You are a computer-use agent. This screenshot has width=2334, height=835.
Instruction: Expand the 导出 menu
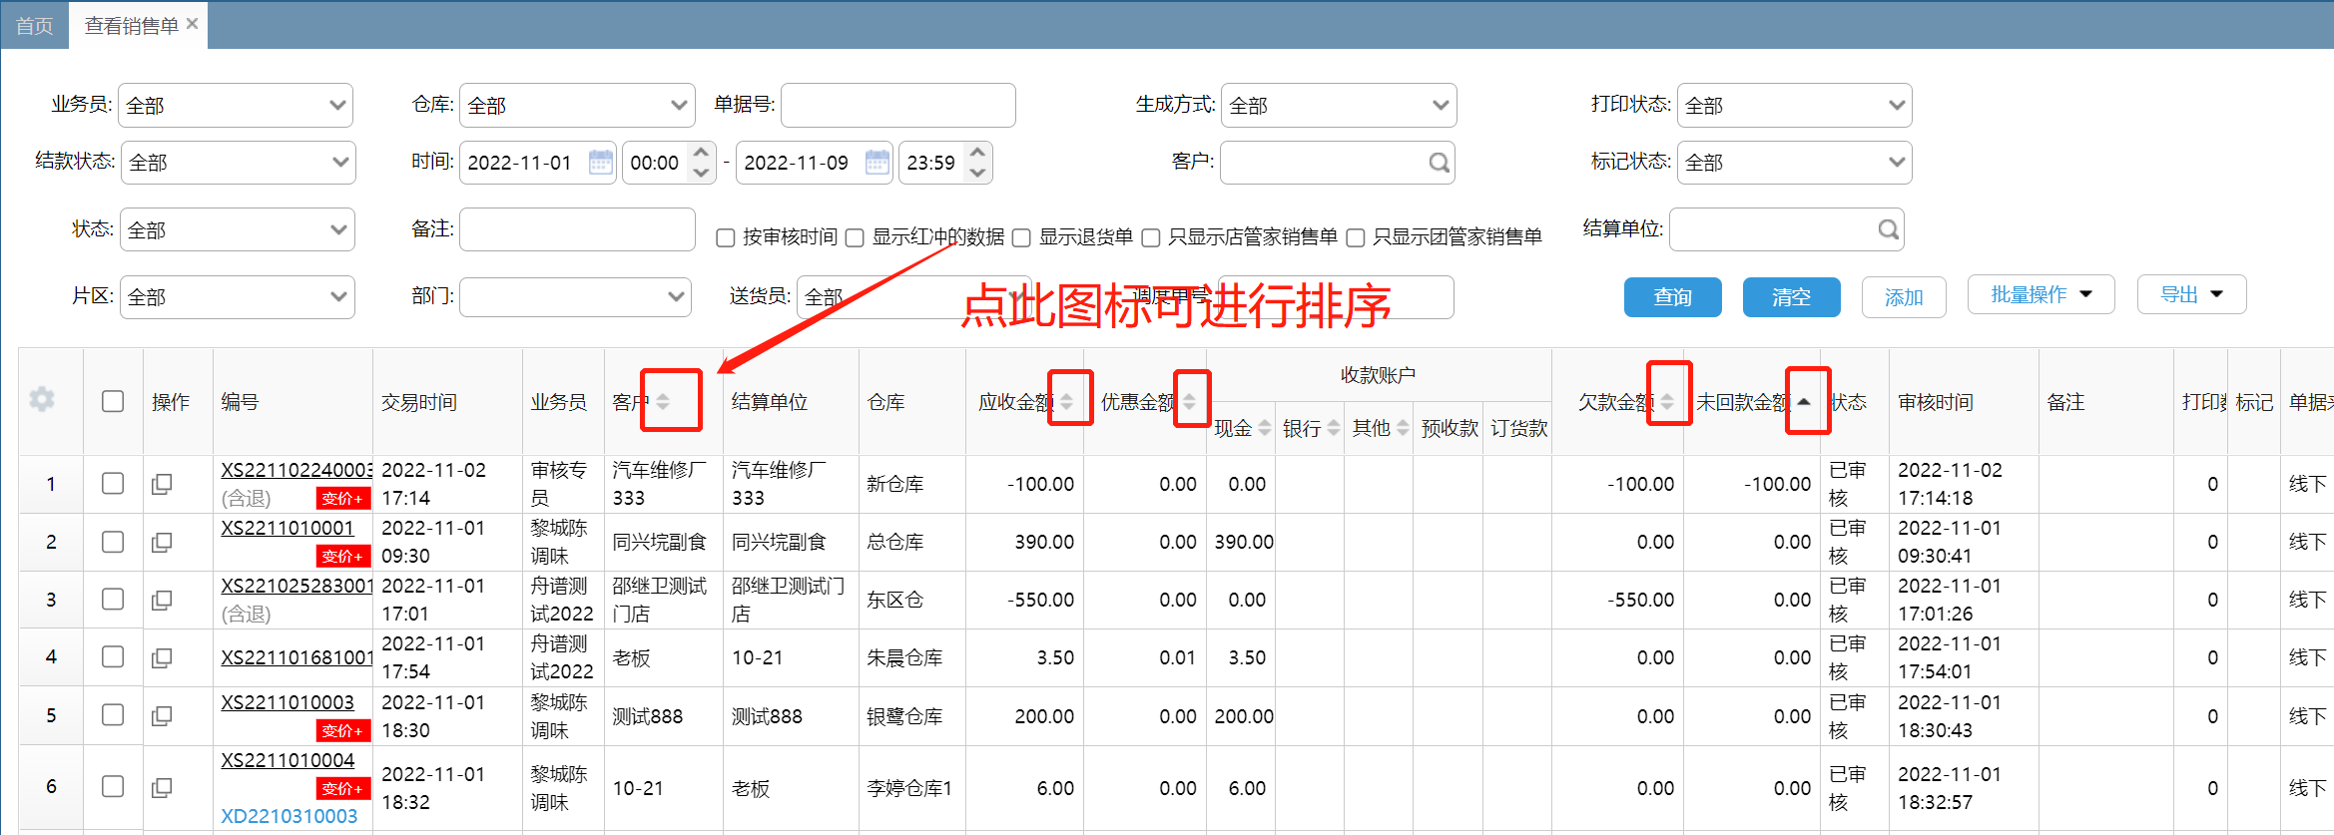click(x=2192, y=294)
